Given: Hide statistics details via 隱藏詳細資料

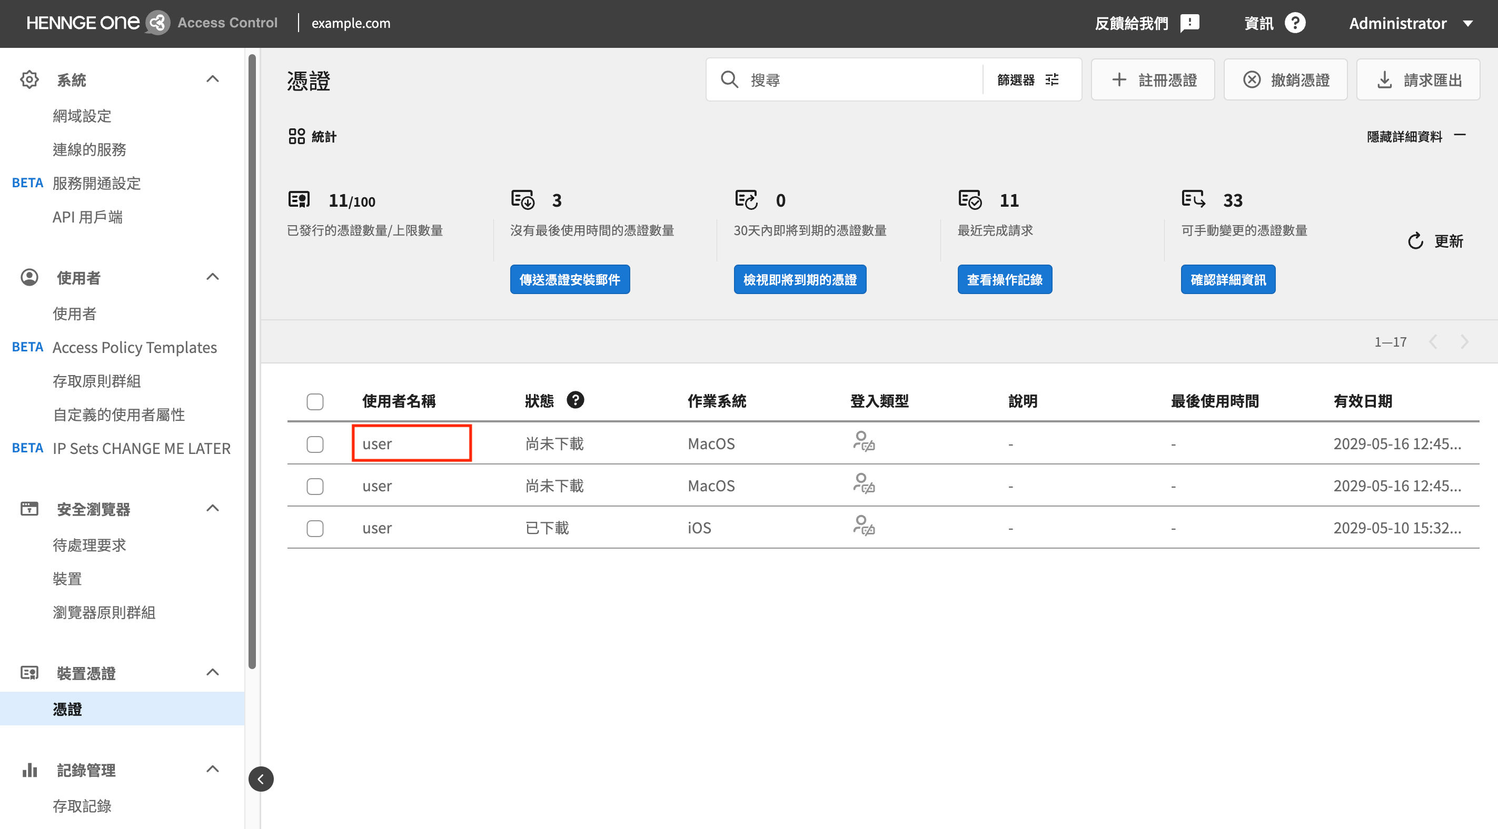Looking at the screenshot, I should click(x=1416, y=137).
